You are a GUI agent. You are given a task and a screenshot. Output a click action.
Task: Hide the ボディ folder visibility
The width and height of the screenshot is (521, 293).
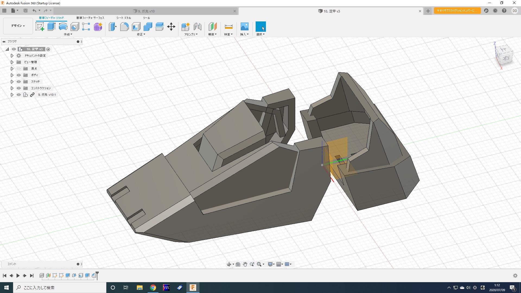[19, 75]
